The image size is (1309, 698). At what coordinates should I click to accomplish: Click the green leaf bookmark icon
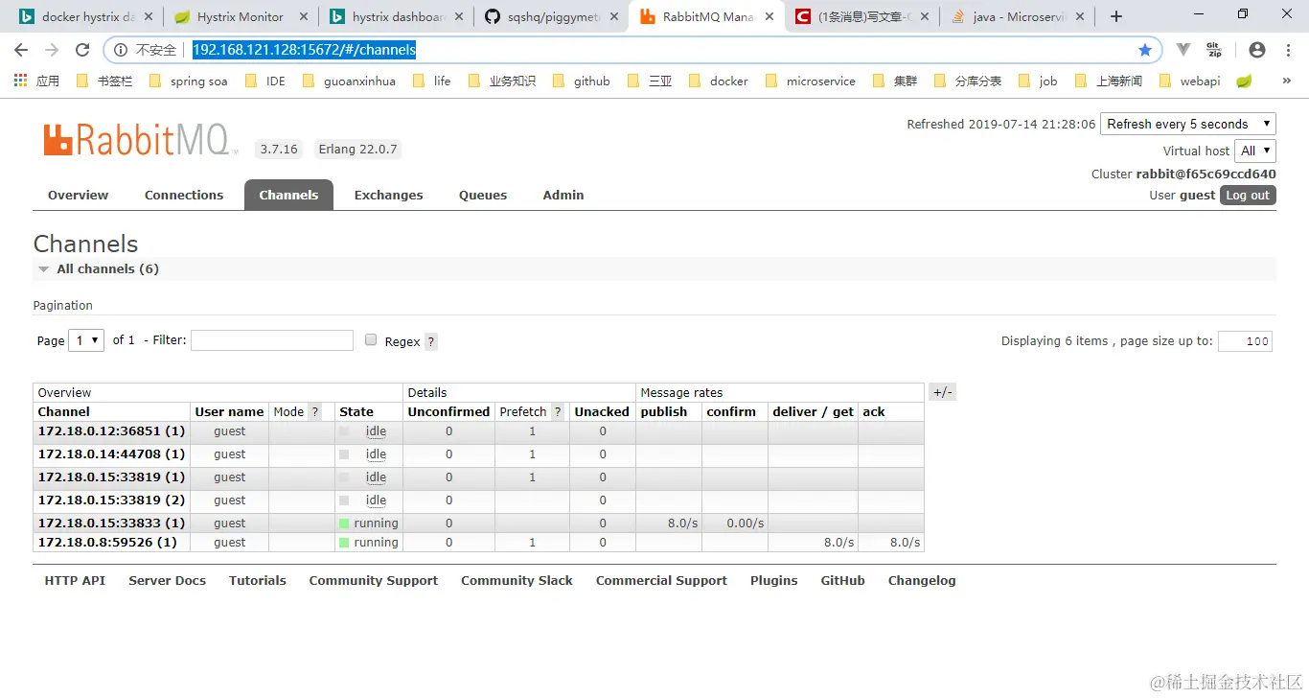(x=1244, y=81)
